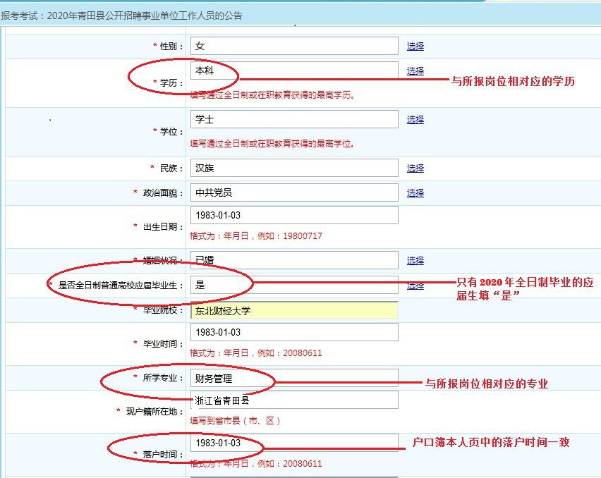Screen dimensions: 601x478
Task: Click the 选择 link next to 性别
Action: pyautogui.click(x=415, y=47)
